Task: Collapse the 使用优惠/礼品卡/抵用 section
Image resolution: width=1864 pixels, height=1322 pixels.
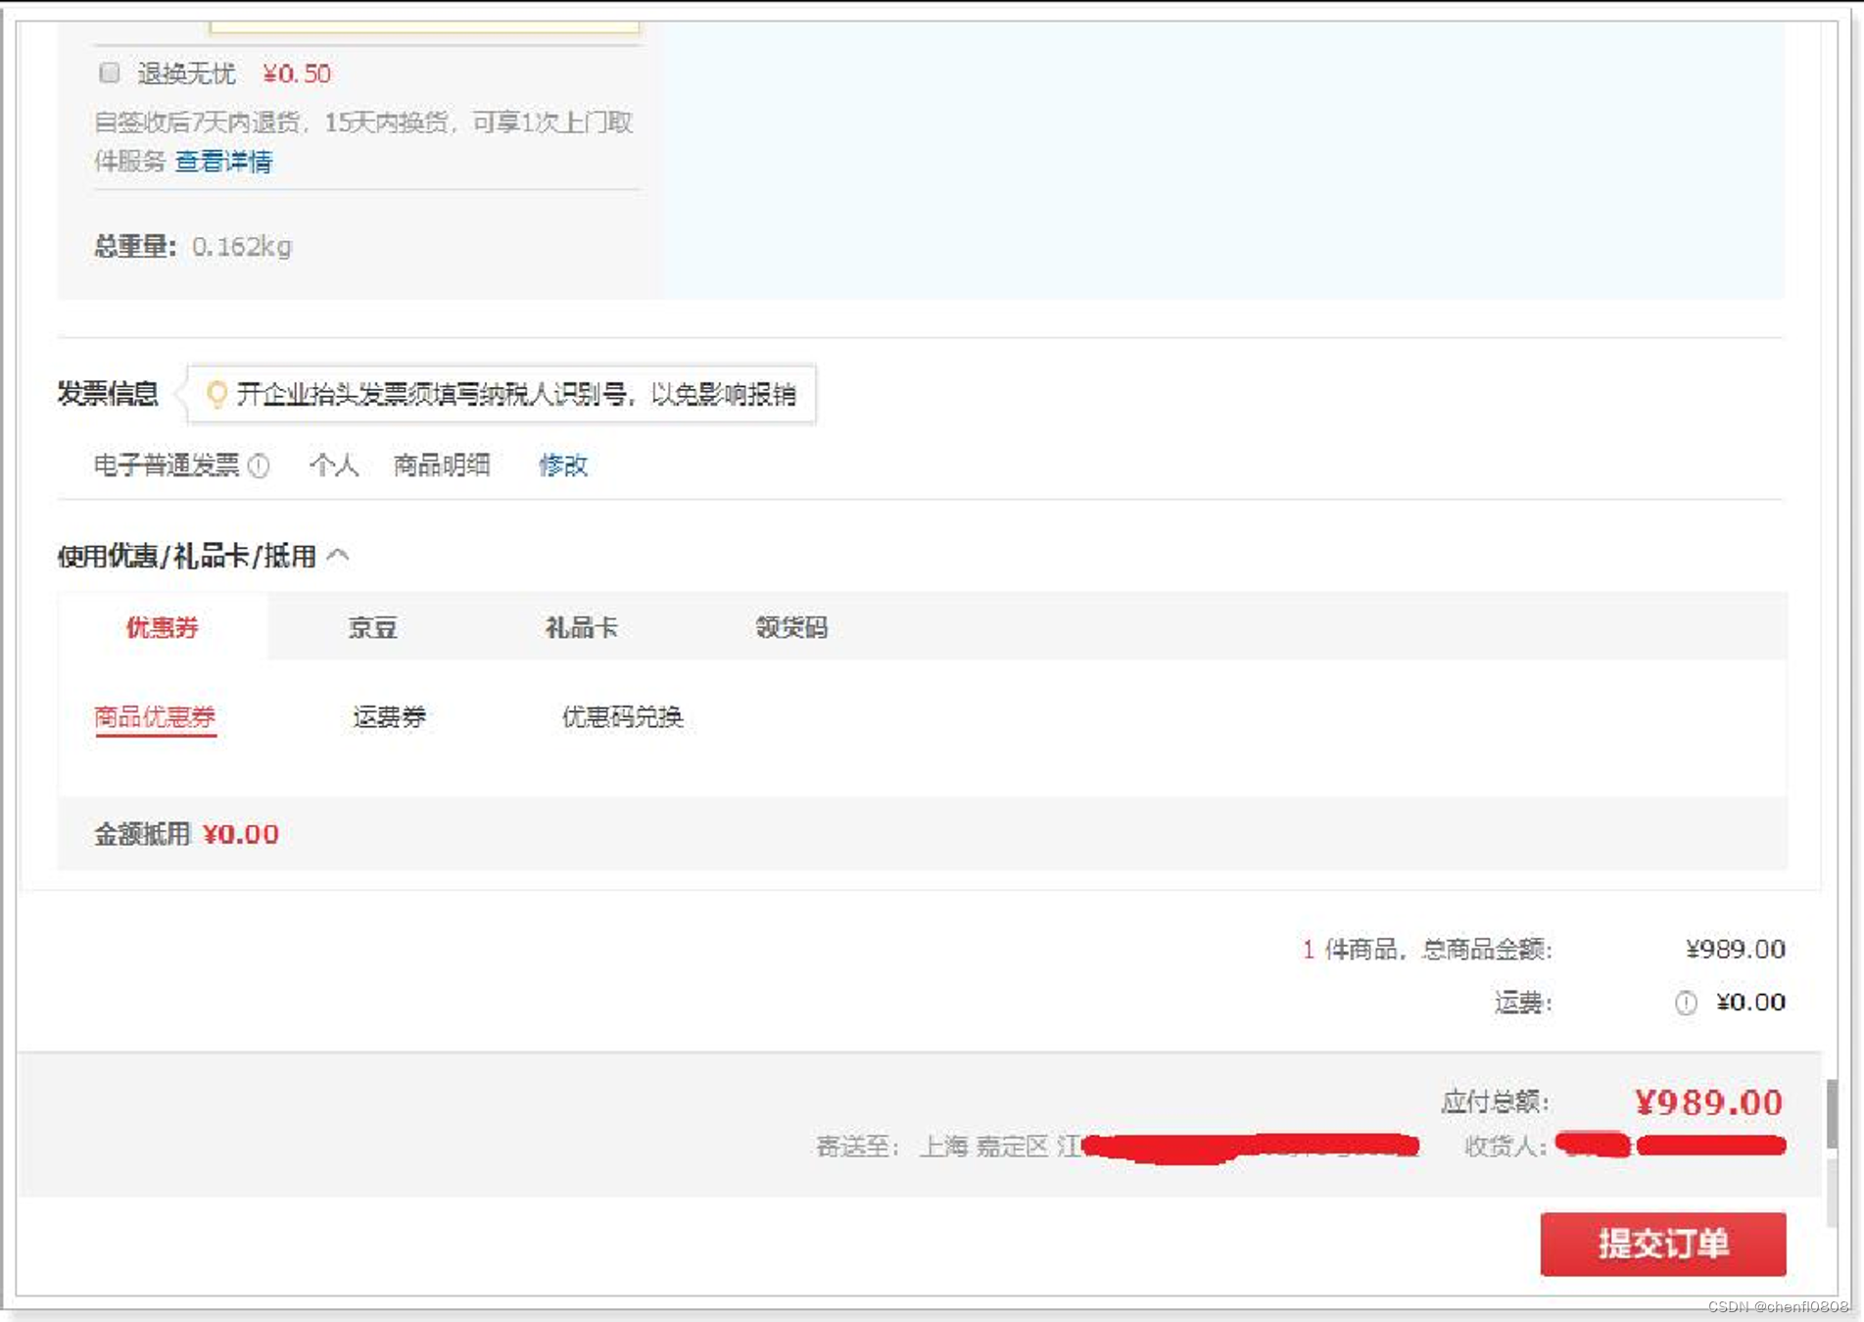Action: coord(338,556)
